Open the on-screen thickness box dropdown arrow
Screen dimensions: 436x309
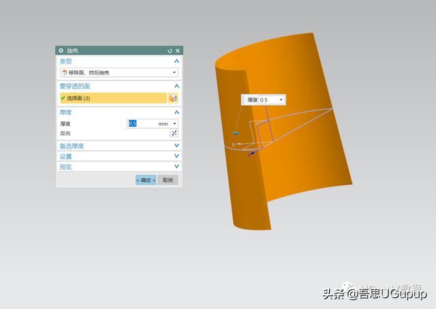click(281, 100)
